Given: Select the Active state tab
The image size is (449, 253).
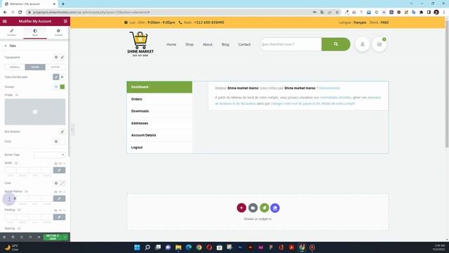Looking at the screenshot, I should 55,67.
